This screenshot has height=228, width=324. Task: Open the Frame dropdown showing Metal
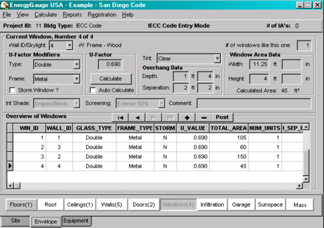pos(77,79)
